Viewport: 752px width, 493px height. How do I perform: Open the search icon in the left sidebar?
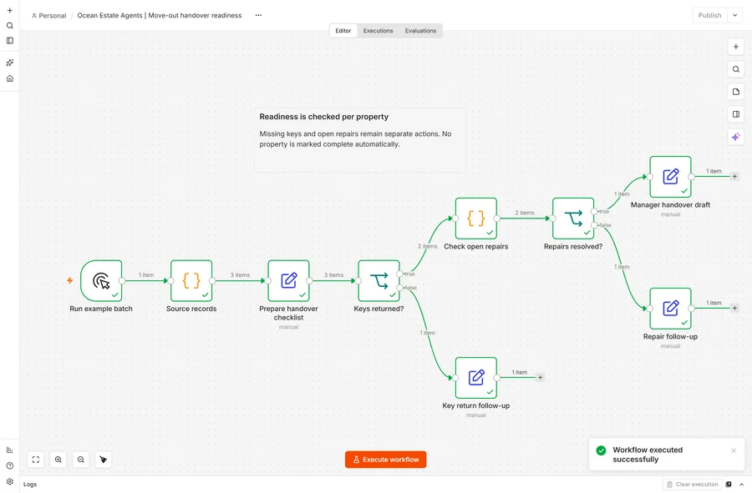(9, 25)
